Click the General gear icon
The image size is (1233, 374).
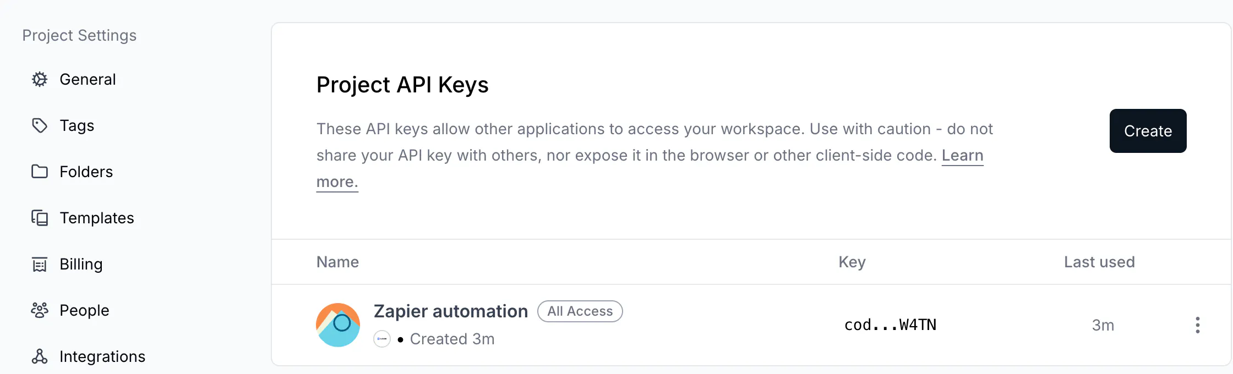(40, 79)
